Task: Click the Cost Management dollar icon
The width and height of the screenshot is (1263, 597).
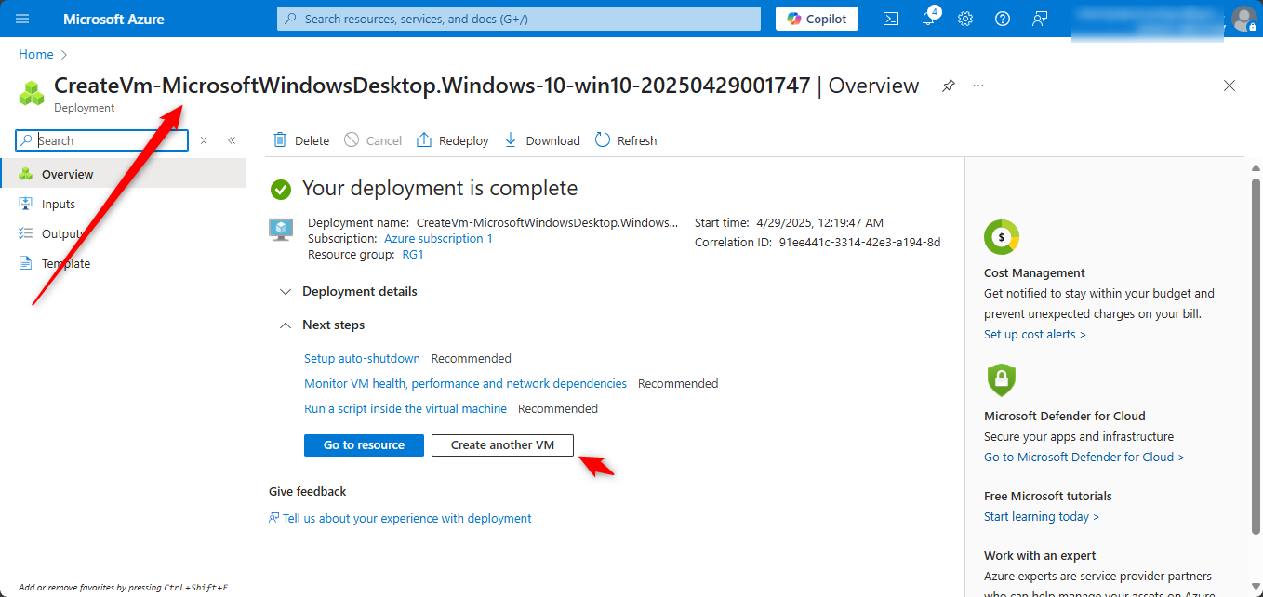Action: [1002, 238]
